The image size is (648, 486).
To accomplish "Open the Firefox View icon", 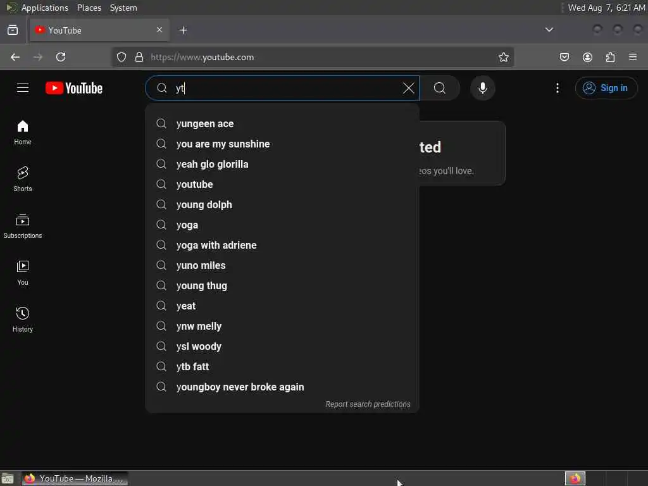I will (x=13, y=30).
